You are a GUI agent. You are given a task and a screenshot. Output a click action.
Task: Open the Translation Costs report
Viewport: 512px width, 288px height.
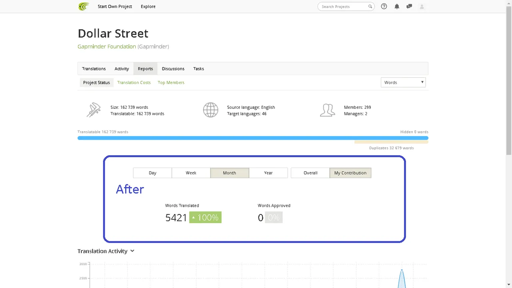[134, 82]
